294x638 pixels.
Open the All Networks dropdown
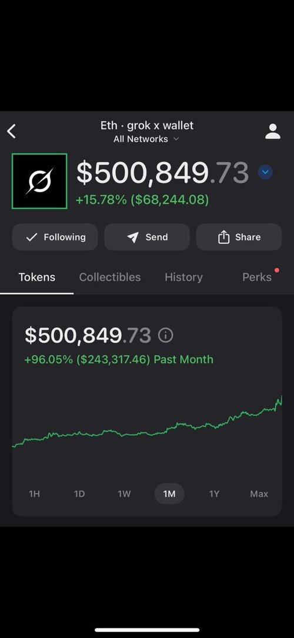click(146, 139)
